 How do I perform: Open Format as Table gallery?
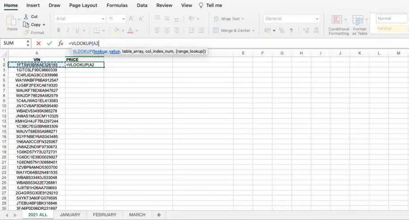click(360, 25)
